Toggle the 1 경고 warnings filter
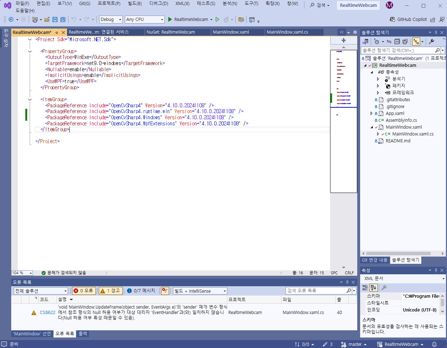Image resolution: width=447 pixels, height=348 pixels. (x=110, y=291)
